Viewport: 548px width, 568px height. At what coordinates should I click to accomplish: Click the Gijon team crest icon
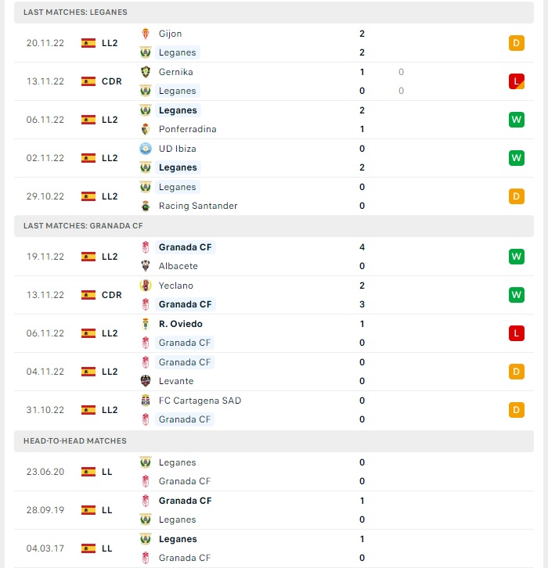point(146,34)
